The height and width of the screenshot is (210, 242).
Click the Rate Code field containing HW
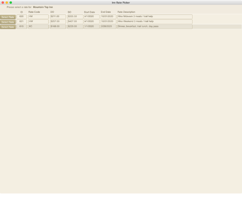38,22
